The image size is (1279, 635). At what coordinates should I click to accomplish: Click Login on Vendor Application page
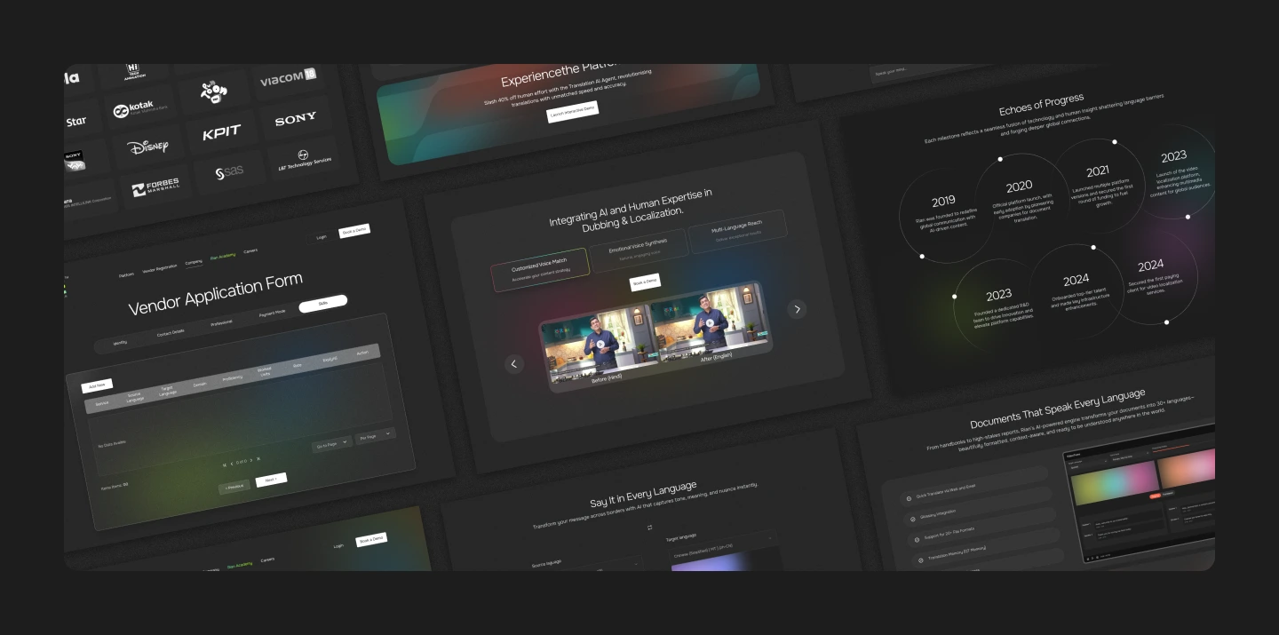point(322,237)
